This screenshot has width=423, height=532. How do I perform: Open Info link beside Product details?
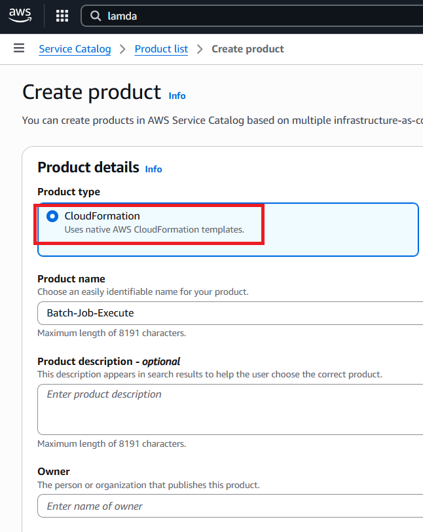point(153,169)
